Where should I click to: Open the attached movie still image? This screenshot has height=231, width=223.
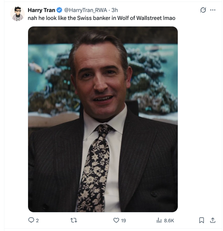tap(103, 119)
